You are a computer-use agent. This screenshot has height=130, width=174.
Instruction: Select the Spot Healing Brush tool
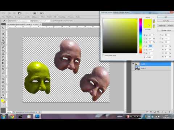pos(3,47)
